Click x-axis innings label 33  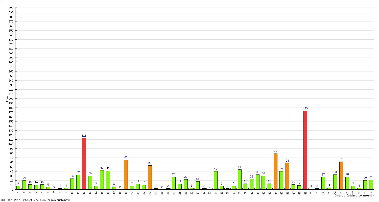pos(210,192)
